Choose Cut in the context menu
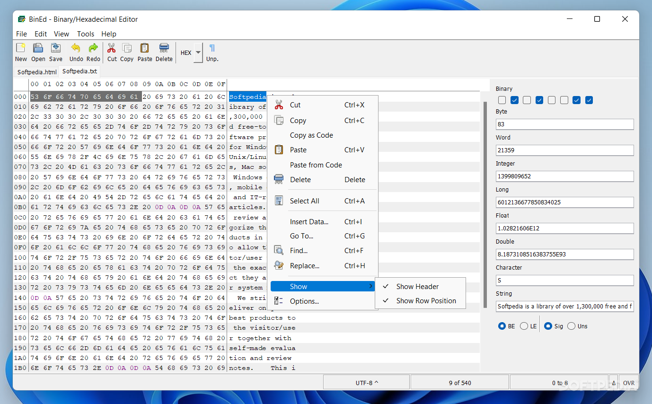 pos(324,105)
